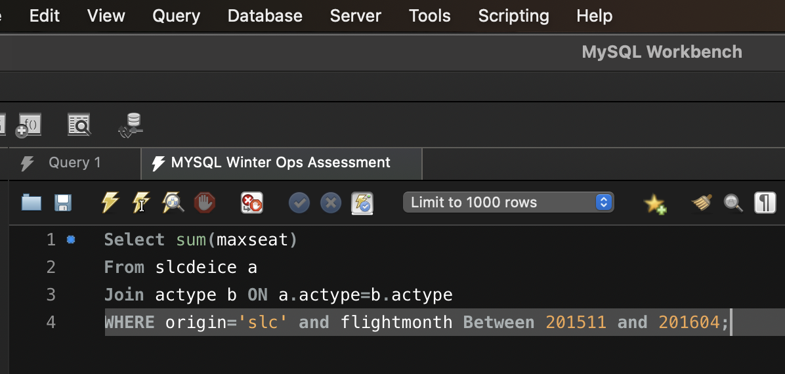Rollback the transaction with the X icon
This screenshot has height=374, width=785.
(x=330, y=203)
